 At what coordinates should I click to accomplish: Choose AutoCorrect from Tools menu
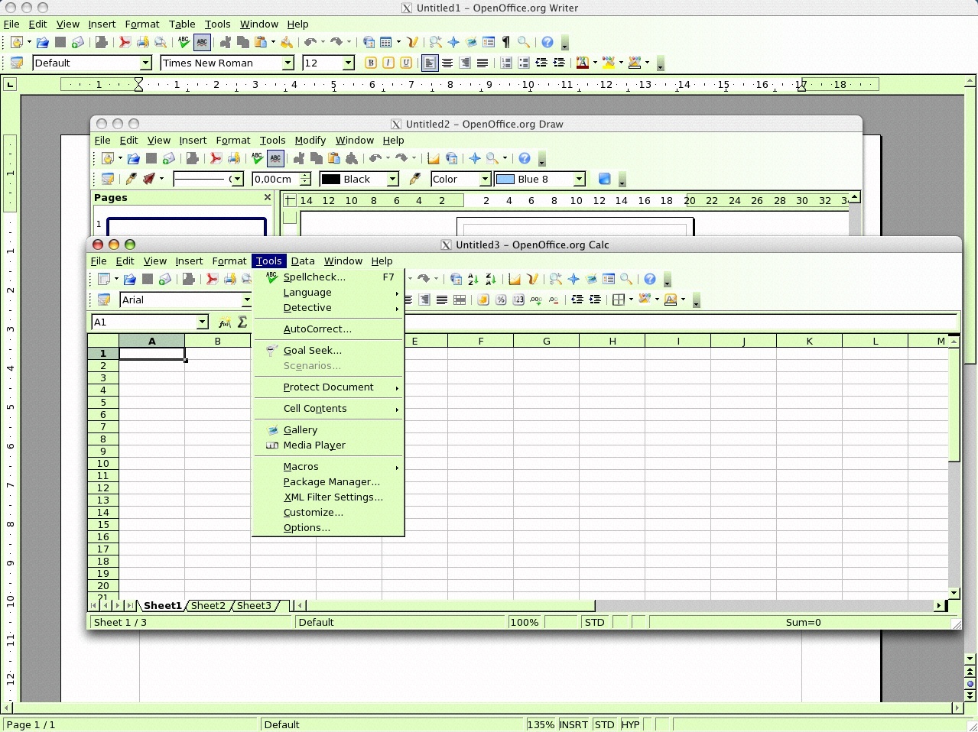point(328,329)
